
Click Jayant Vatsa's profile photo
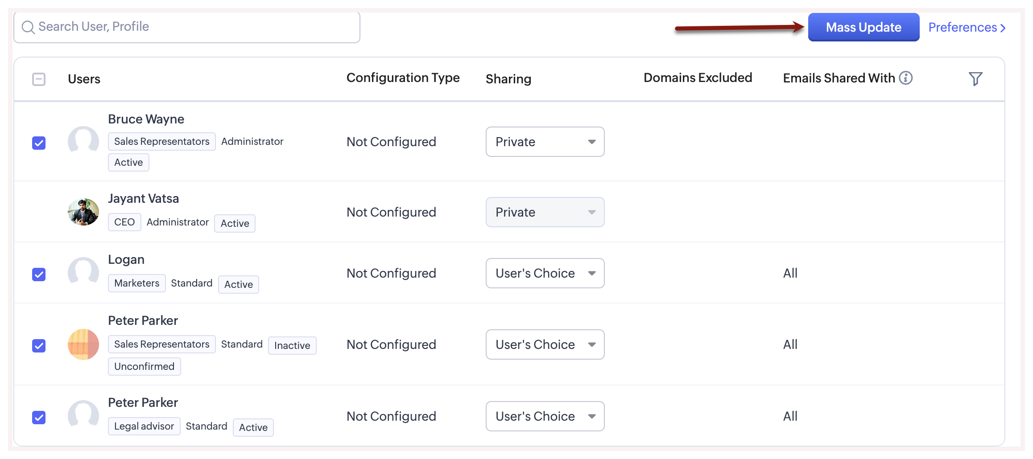point(83,212)
